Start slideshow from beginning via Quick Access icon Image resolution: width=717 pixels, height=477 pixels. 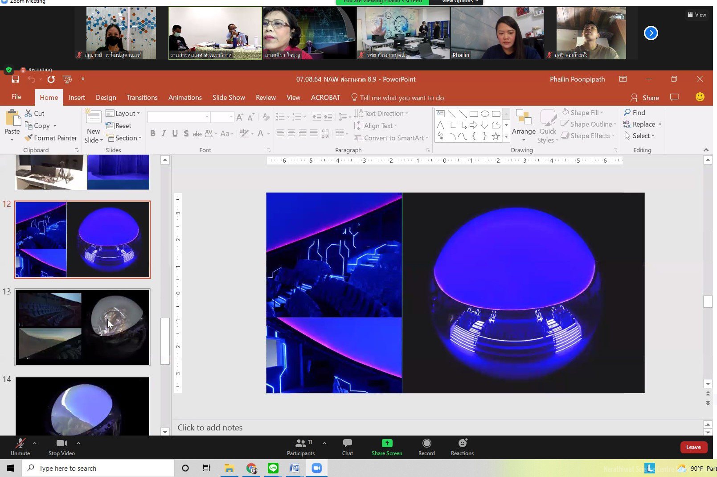[x=68, y=79]
